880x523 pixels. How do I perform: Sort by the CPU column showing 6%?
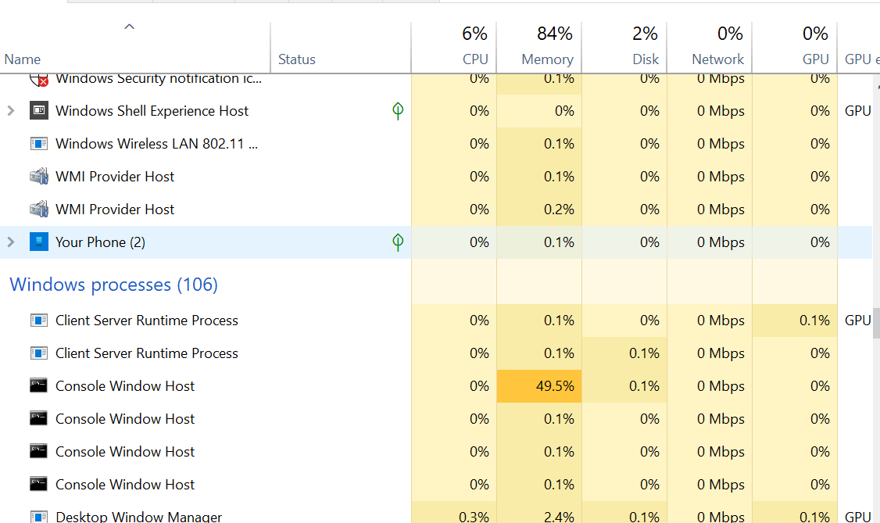pyautogui.click(x=453, y=46)
